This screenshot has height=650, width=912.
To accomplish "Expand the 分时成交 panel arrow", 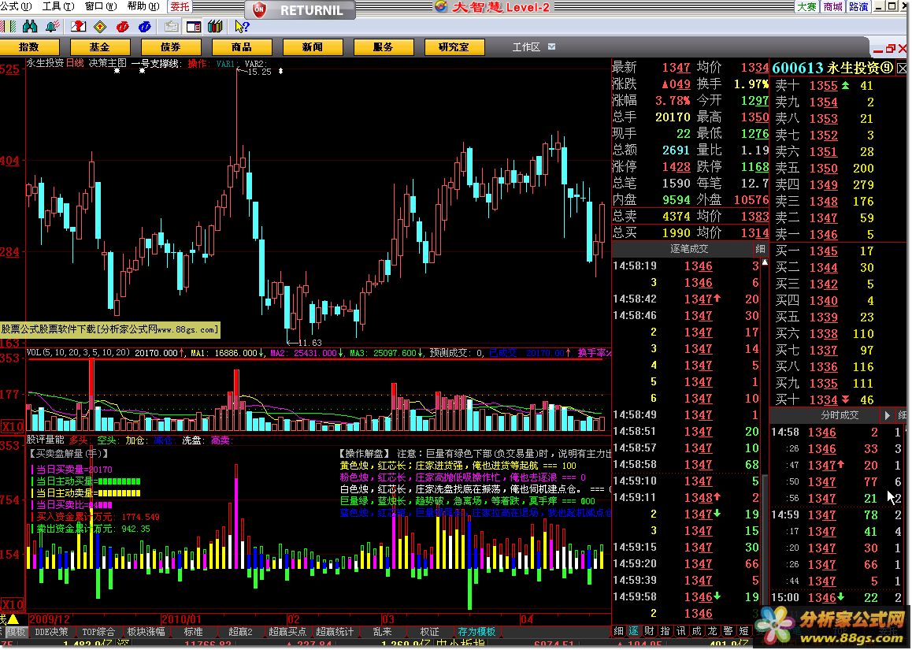I will 888,415.
